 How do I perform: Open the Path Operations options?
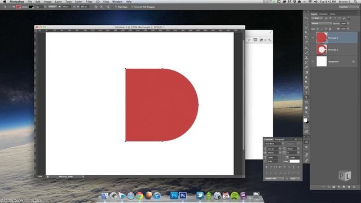click(x=96, y=7)
